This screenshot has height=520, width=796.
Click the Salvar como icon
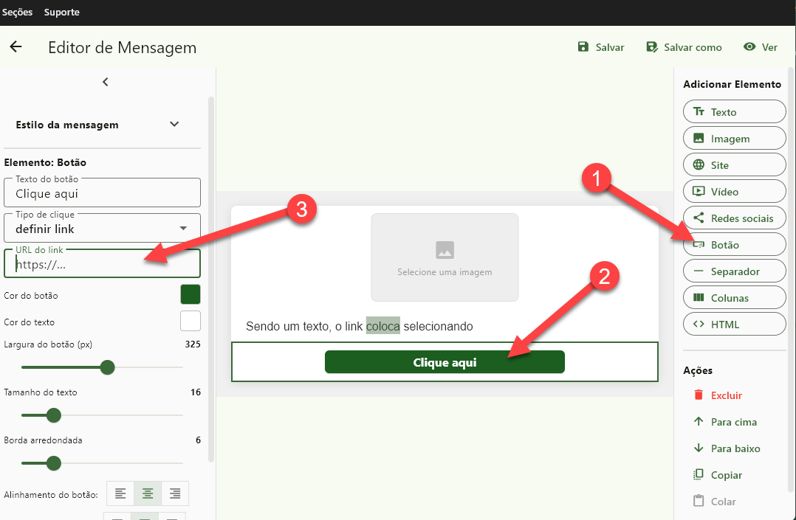pyautogui.click(x=652, y=47)
